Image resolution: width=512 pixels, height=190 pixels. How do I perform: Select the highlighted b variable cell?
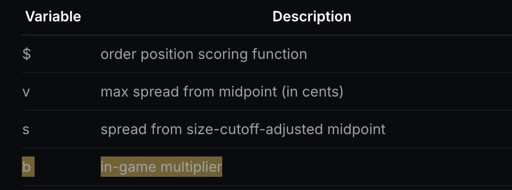[x=28, y=167]
